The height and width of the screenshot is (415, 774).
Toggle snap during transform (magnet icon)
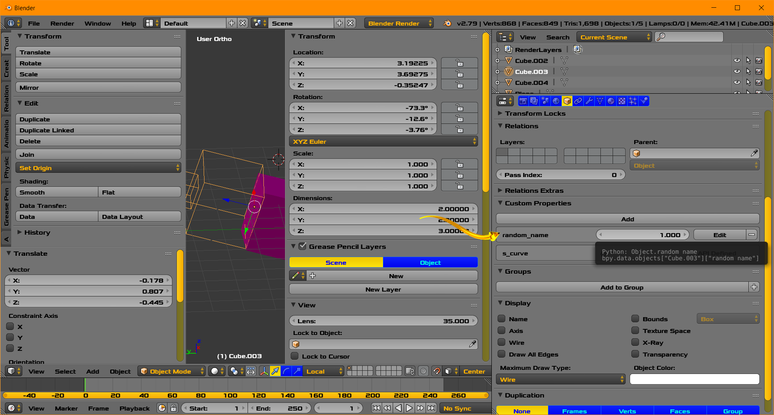[437, 371]
